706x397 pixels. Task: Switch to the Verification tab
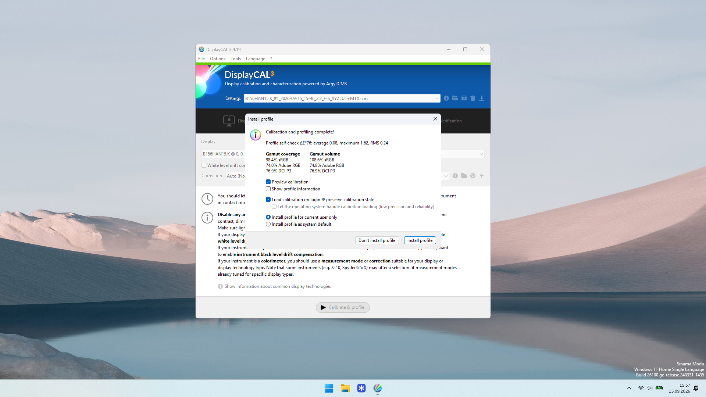(x=452, y=121)
